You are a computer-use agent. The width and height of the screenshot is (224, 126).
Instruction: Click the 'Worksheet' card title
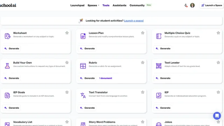[x=20, y=33]
